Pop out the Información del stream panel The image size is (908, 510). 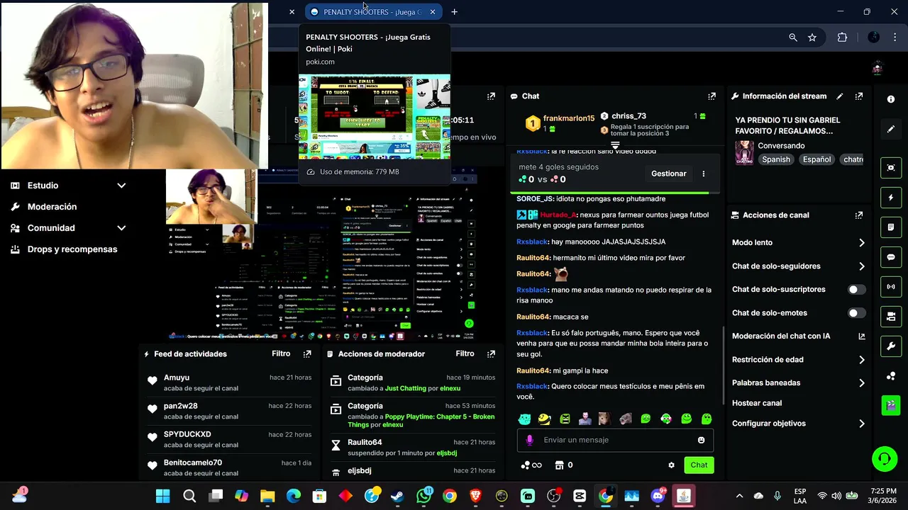[x=859, y=96]
